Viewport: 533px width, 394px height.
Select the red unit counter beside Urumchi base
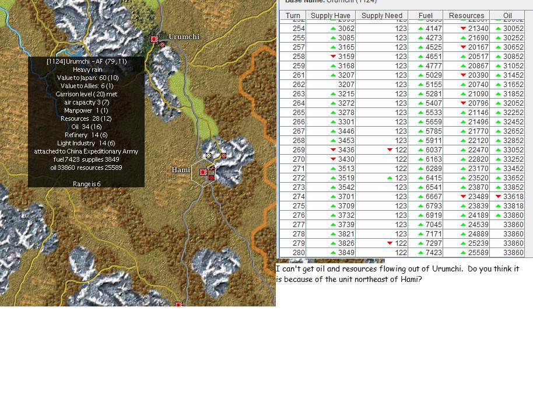163,44
